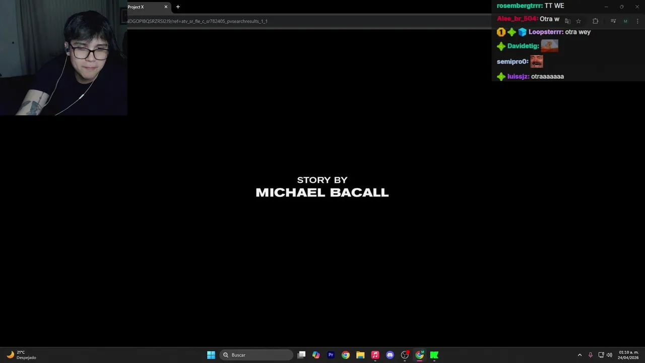
Task: Open the Kick app from the taskbar
Action: click(434, 355)
